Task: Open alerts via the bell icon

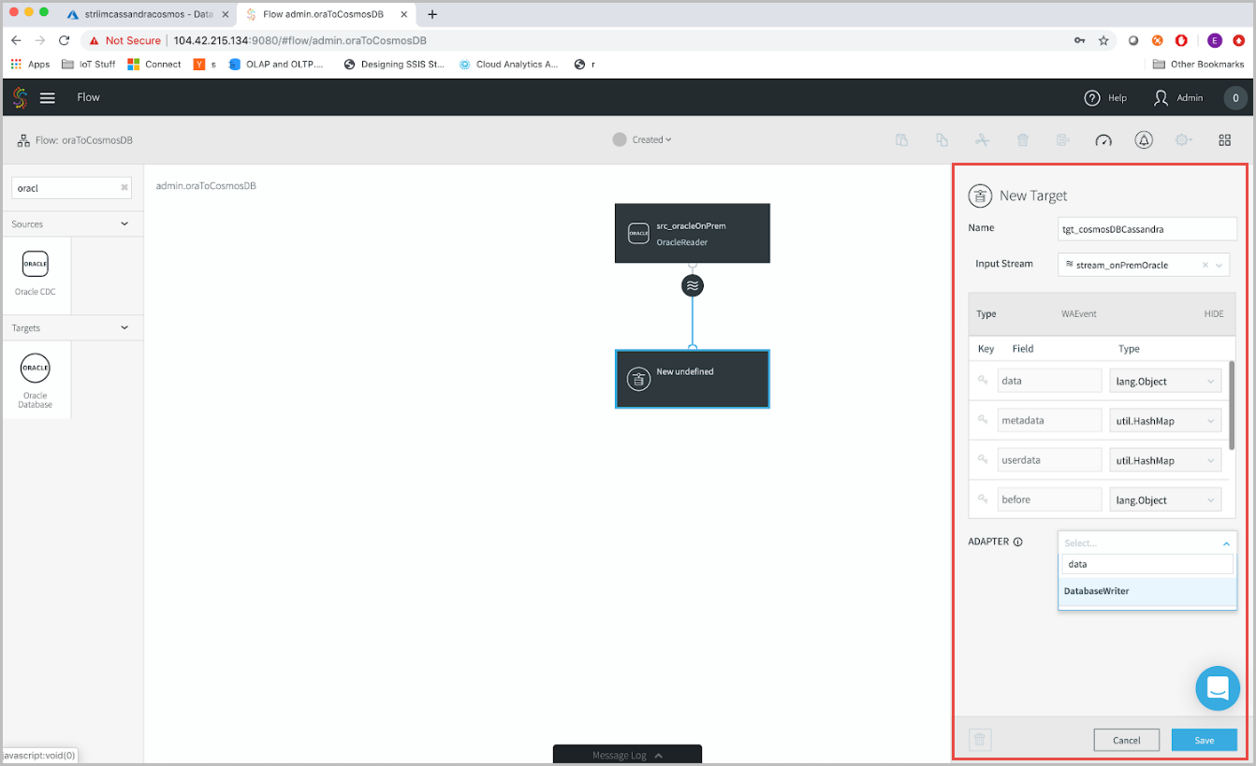Action: tap(1144, 139)
